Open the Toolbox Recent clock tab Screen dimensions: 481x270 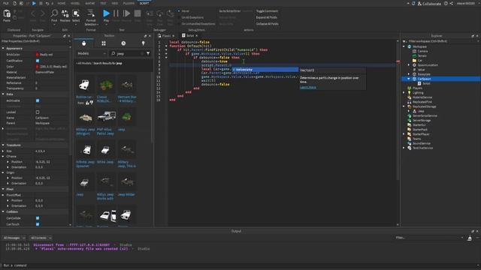(x=123, y=43)
